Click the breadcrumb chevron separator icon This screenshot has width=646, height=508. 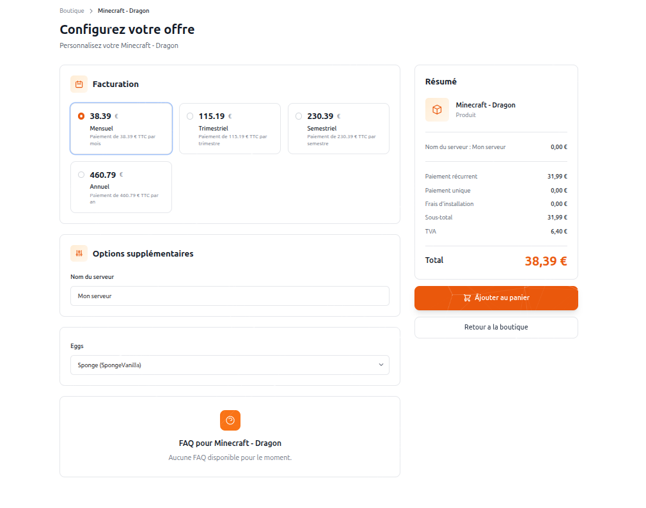tap(91, 11)
